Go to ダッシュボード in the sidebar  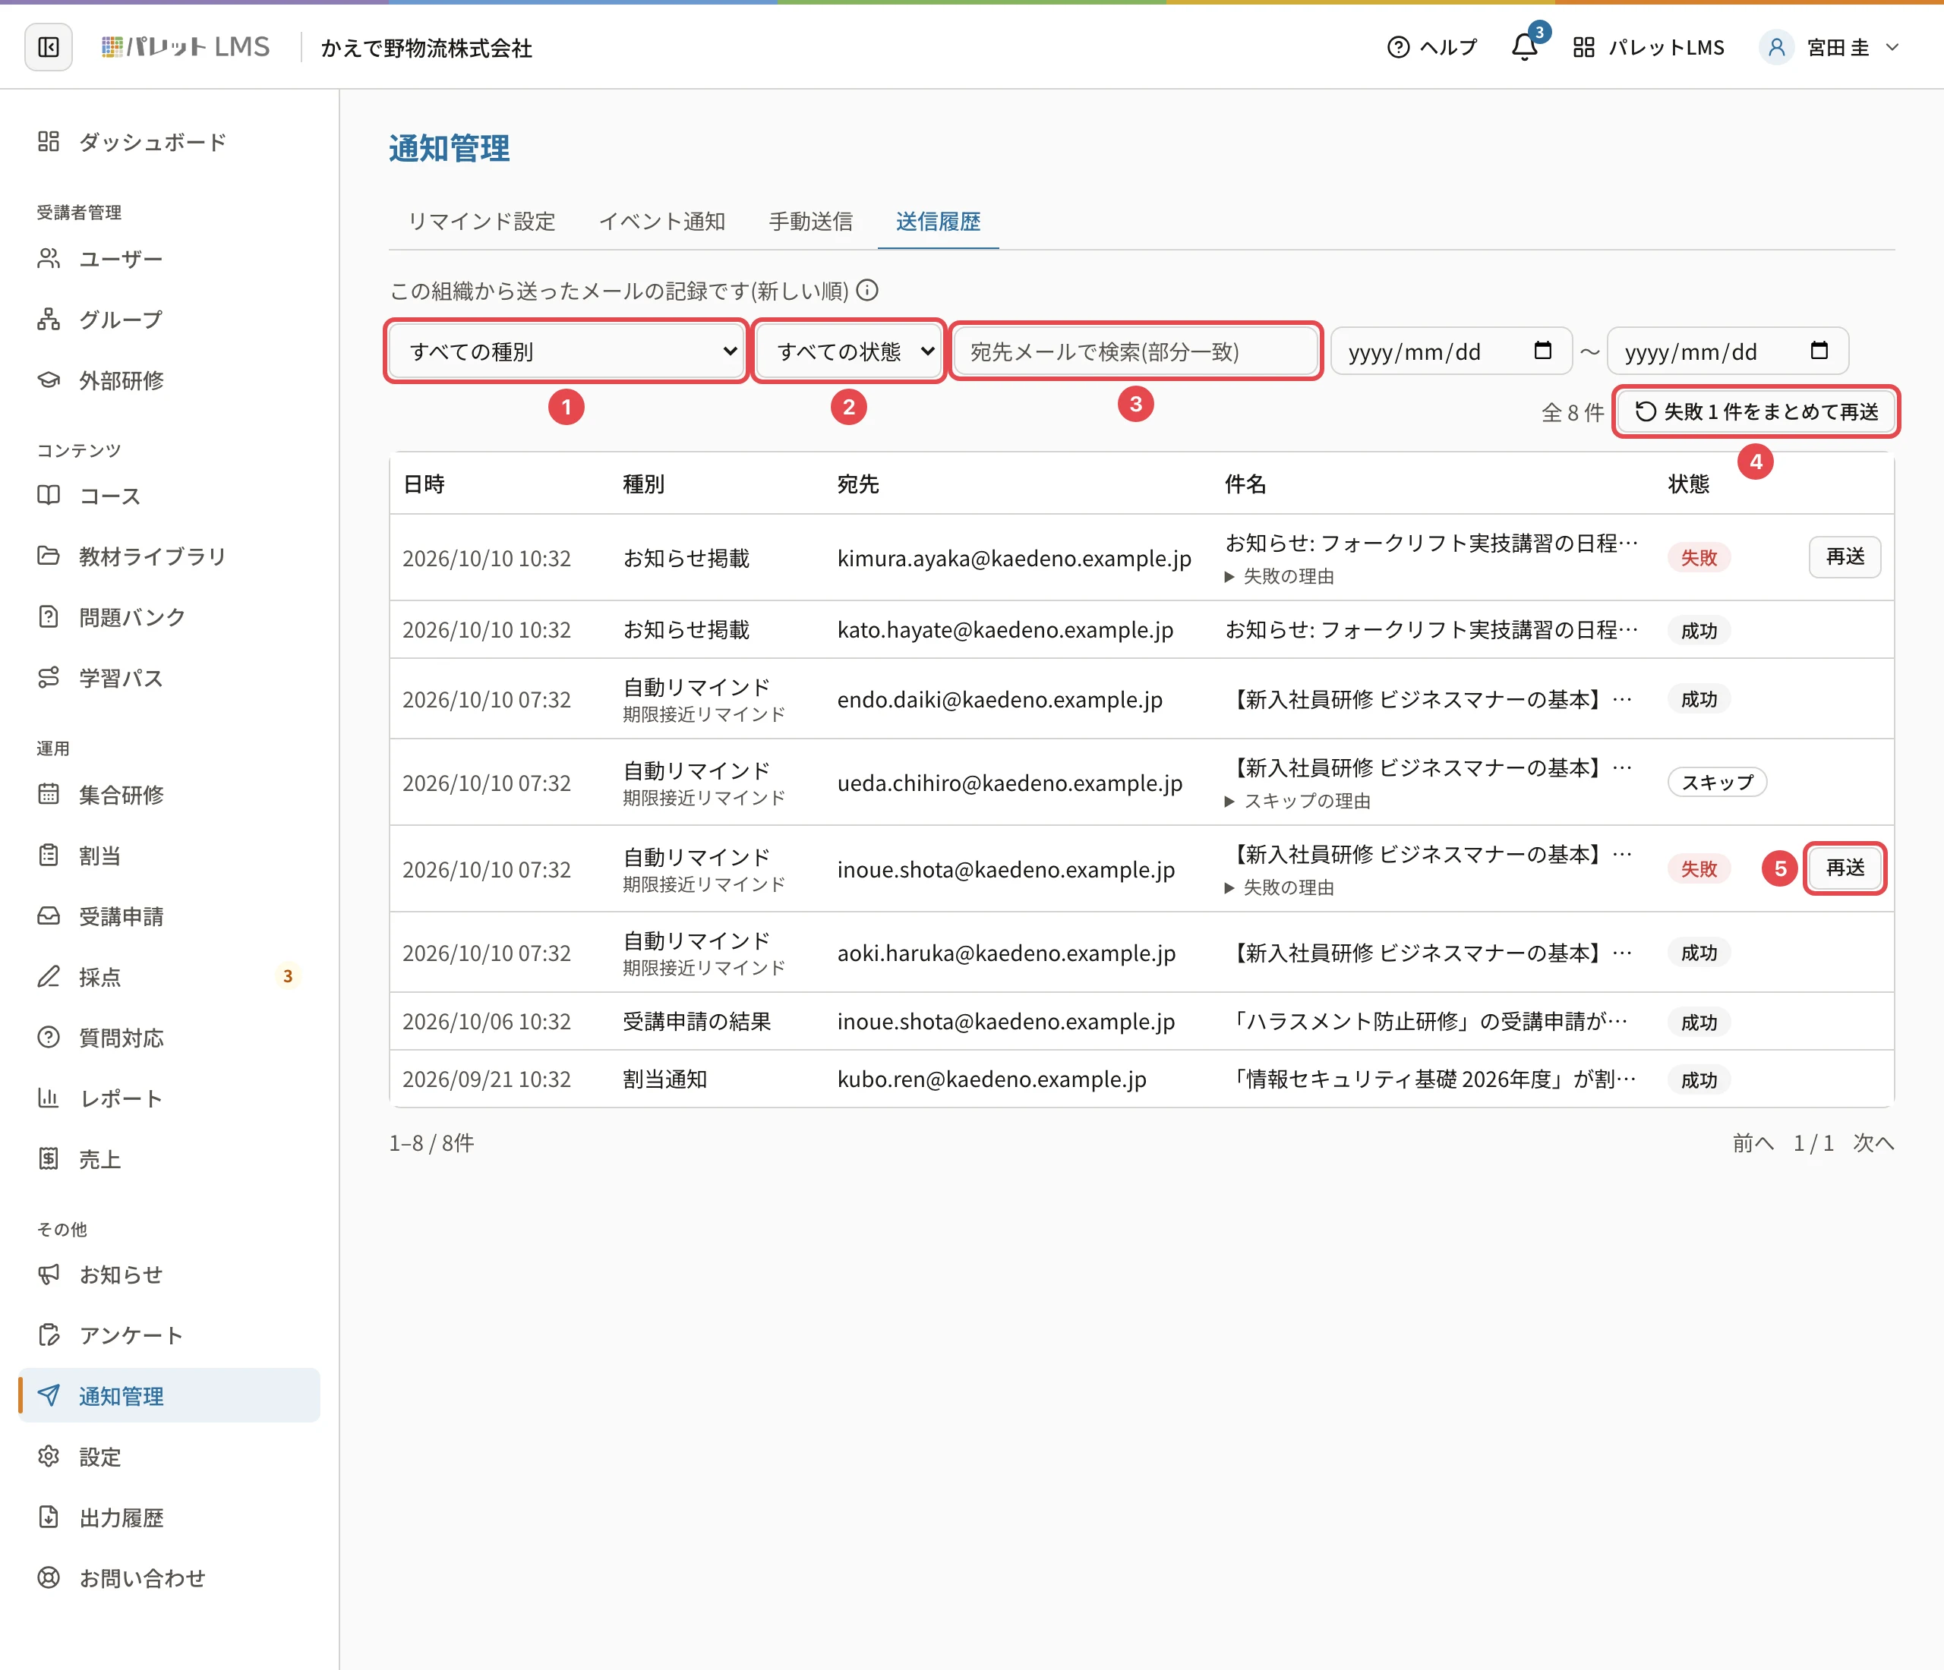tap(169, 142)
